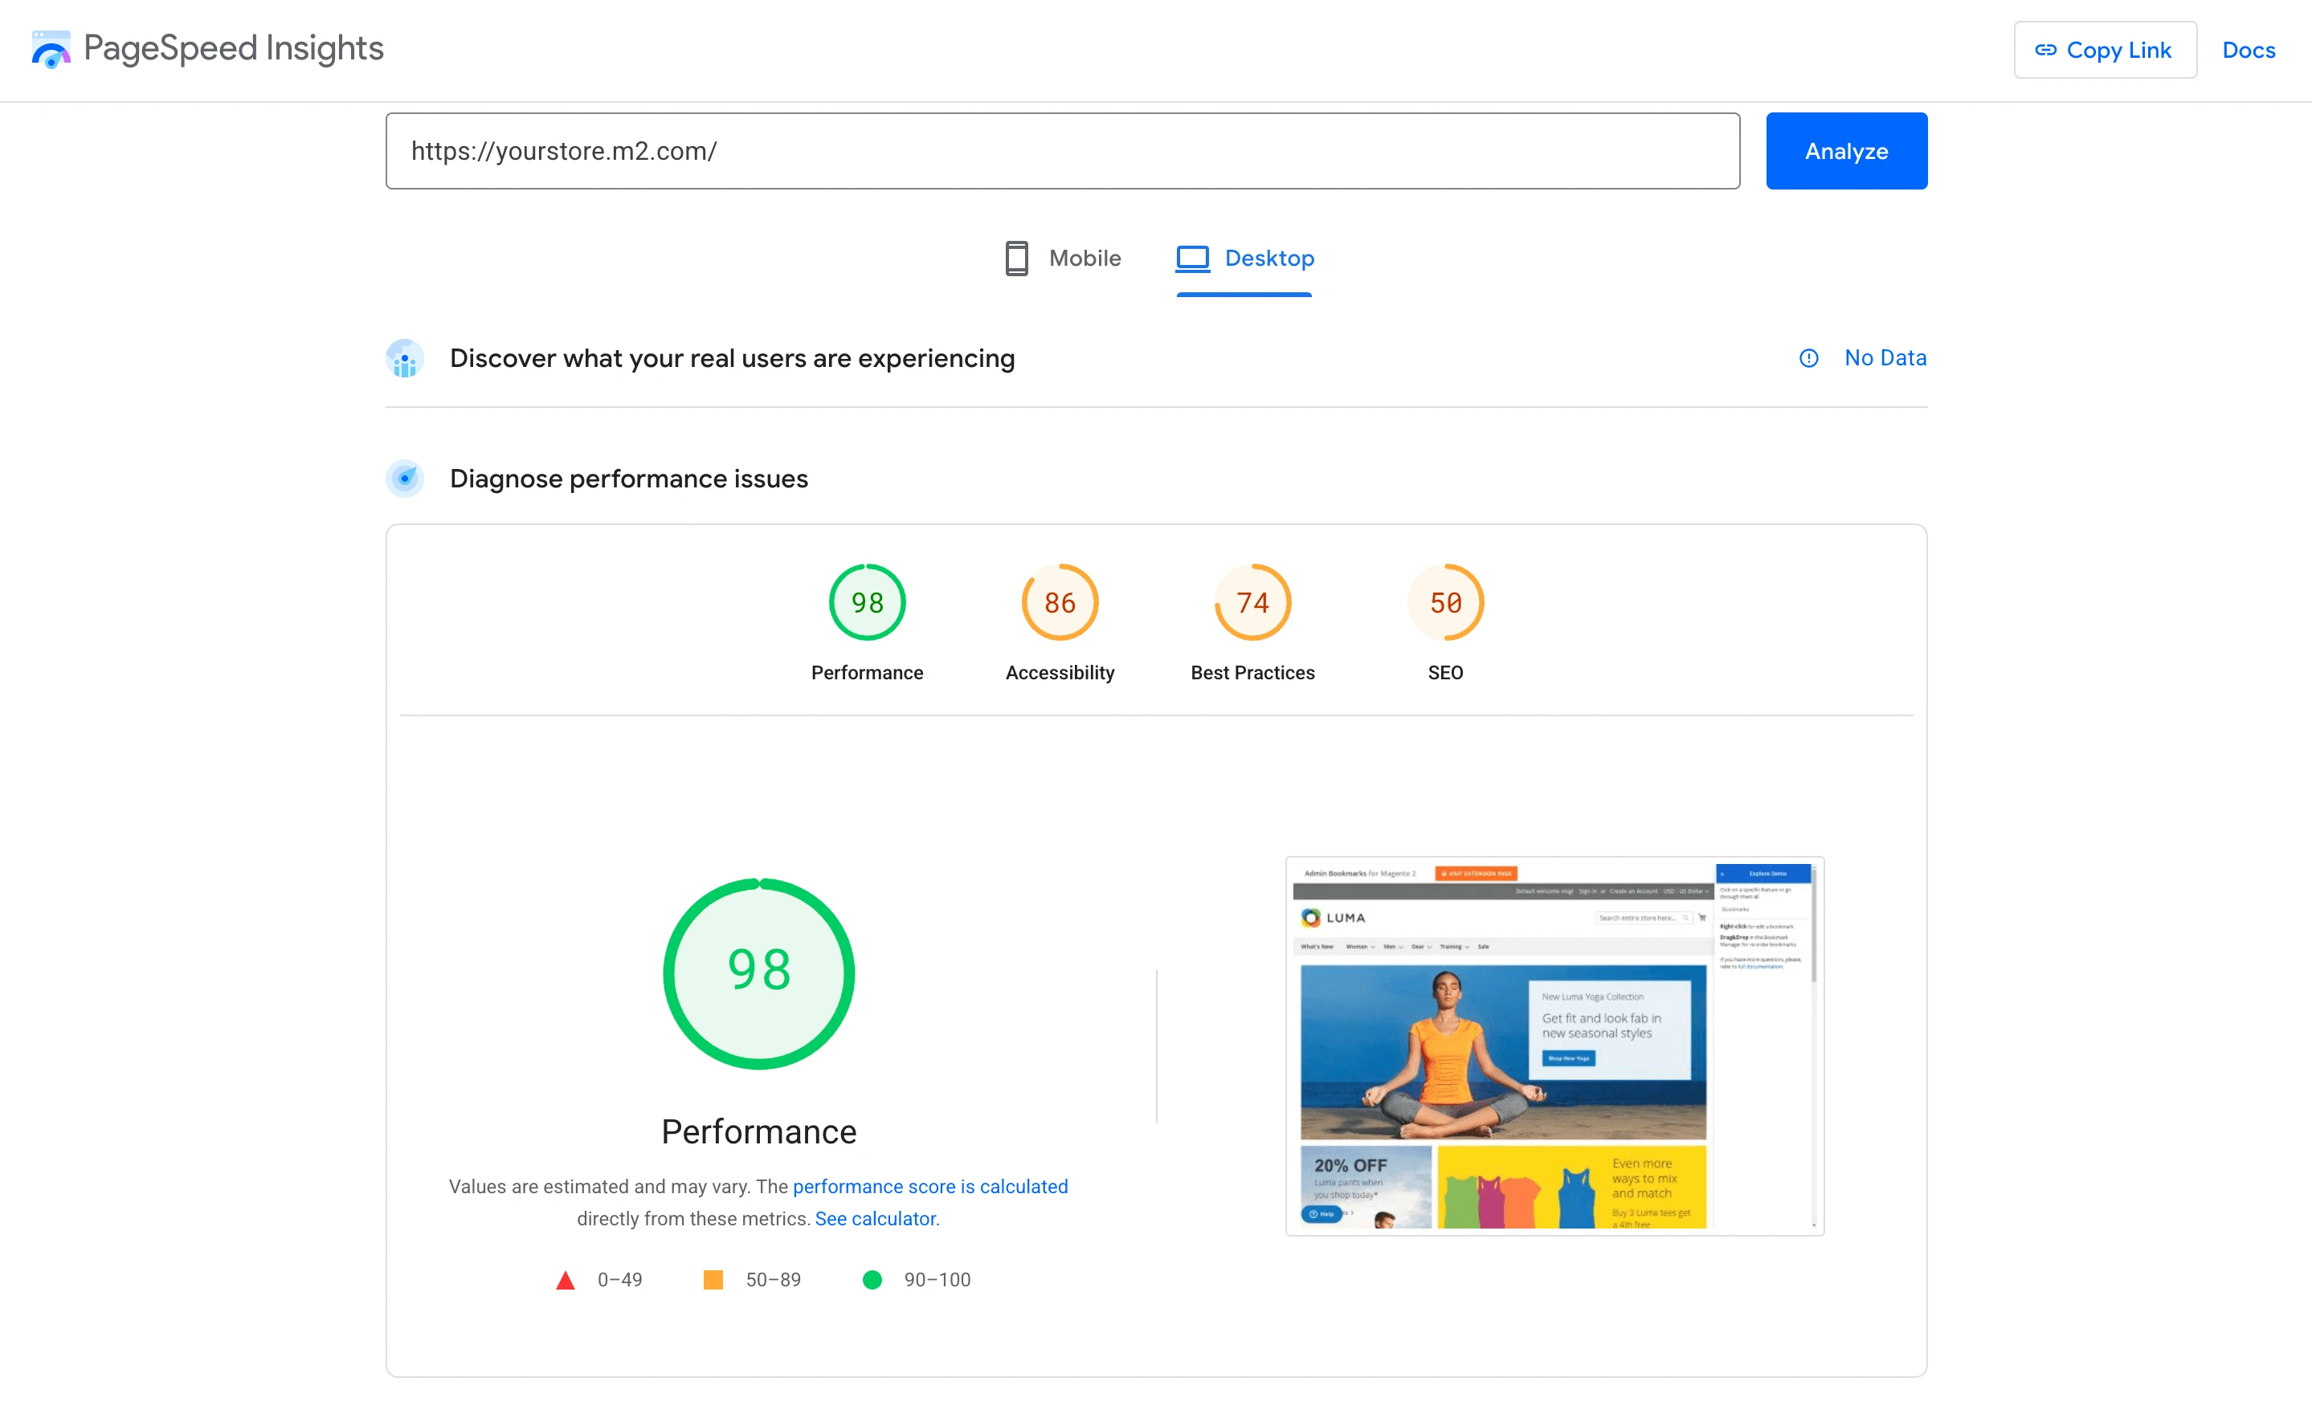
Task: Open the SEO score gauge showing 50
Action: (x=1445, y=601)
